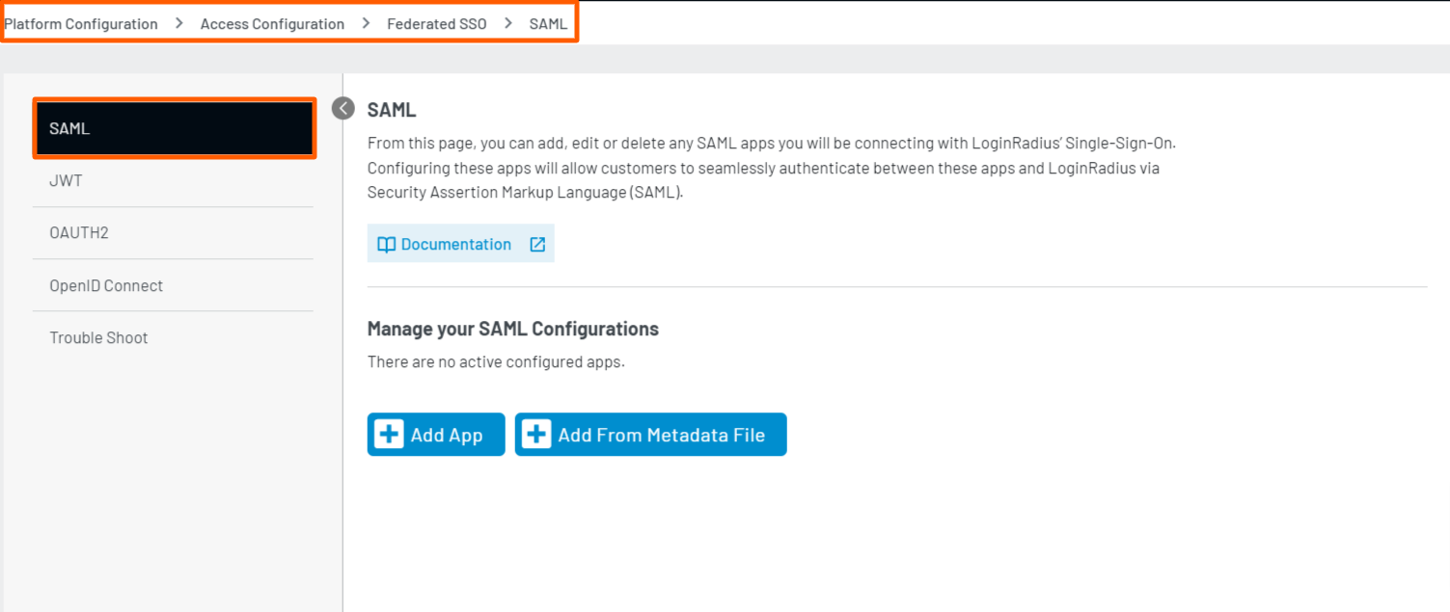Screen dimensions: 1450x612
Task: Go to Federated SSO via breadcrumb
Action: (x=436, y=23)
